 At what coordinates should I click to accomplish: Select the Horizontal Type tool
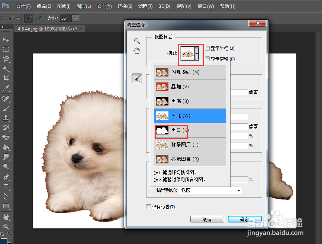(x=6, y=187)
